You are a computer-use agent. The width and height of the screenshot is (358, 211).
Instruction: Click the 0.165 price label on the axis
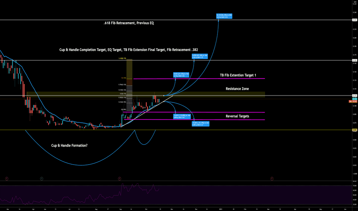pyautogui.click(x=355, y=60)
